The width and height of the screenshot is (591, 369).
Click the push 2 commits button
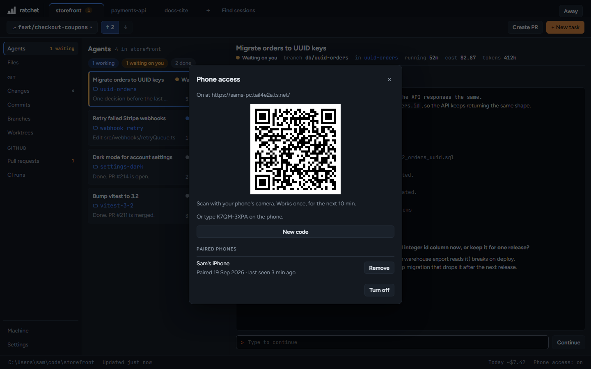[x=110, y=27]
